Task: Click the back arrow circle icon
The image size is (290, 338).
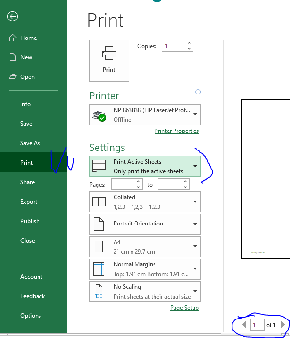Action: [x=12, y=17]
